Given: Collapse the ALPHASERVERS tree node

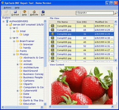Looking at the screenshot, I should [4, 21].
